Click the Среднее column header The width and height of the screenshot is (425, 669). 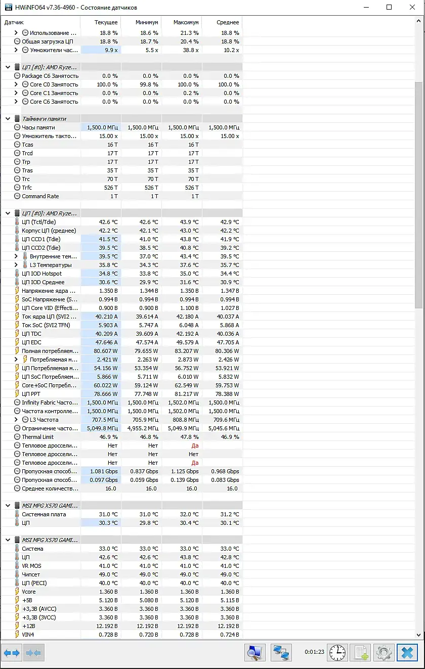pos(222,22)
